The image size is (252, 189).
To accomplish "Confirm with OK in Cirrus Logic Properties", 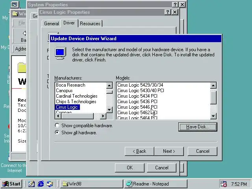I will click(x=130, y=168).
